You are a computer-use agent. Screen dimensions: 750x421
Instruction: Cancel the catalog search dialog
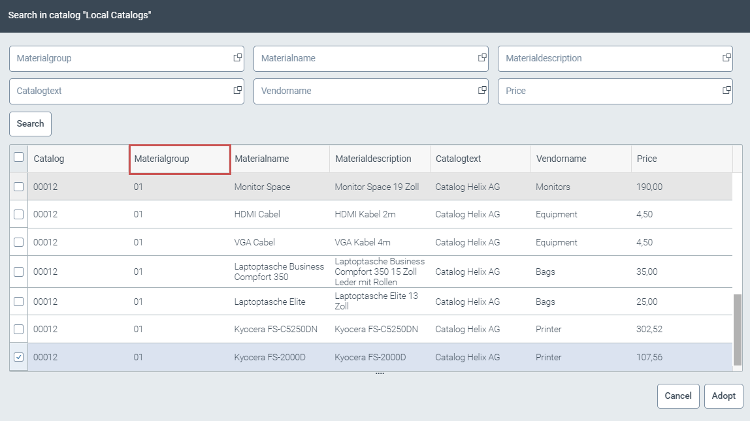[677, 396]
